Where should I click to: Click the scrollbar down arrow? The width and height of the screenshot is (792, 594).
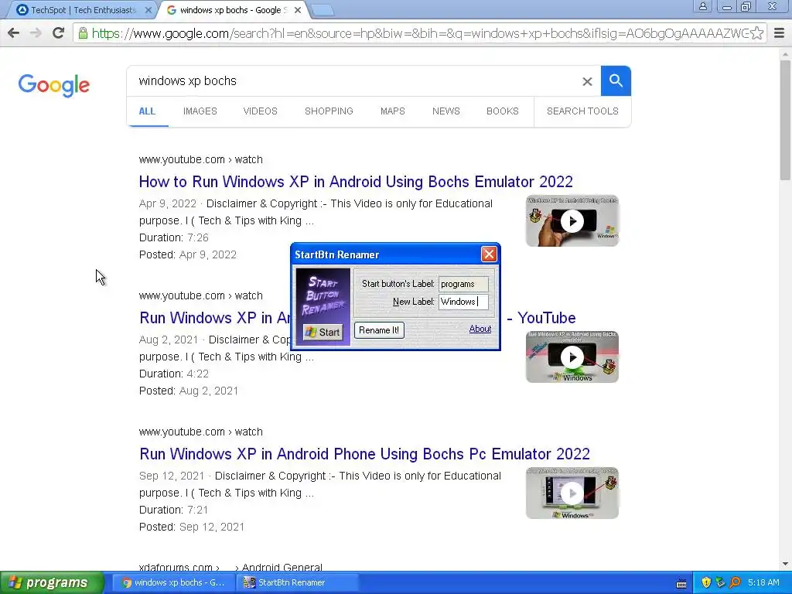click(x=786, y=564)
